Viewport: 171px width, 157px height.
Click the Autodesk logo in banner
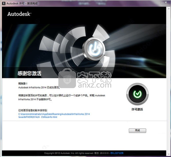click(19, 14)
